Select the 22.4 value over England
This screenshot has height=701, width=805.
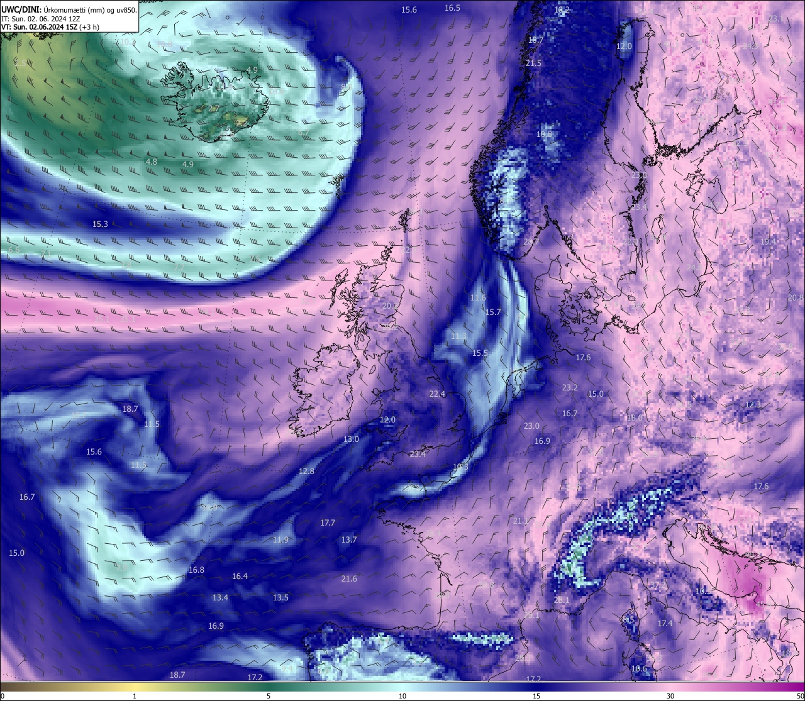pyautogui.click(x=437, y=394)
